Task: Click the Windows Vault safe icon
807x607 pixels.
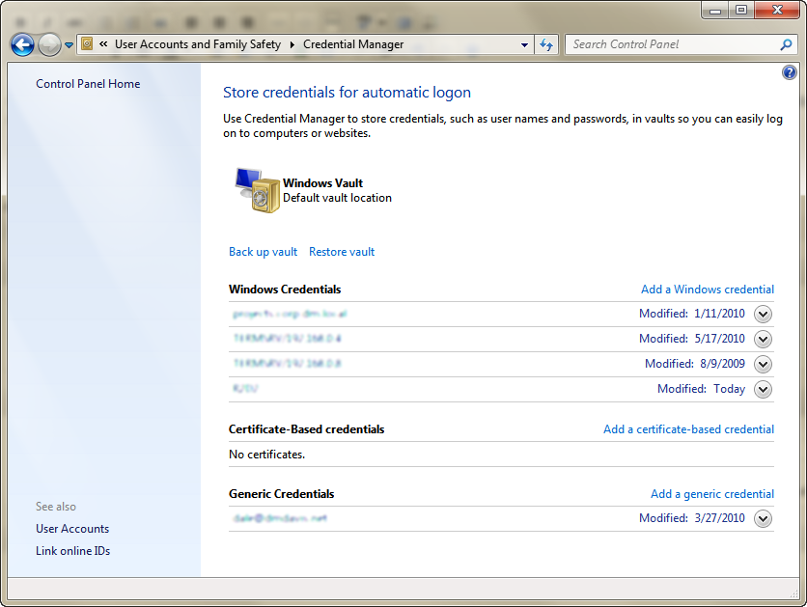Action: tap(258, 190)
